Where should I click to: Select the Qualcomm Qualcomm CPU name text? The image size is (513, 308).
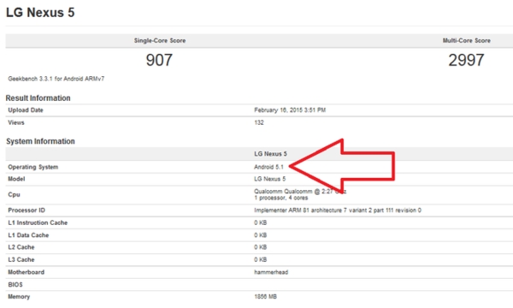coord(300,191)
